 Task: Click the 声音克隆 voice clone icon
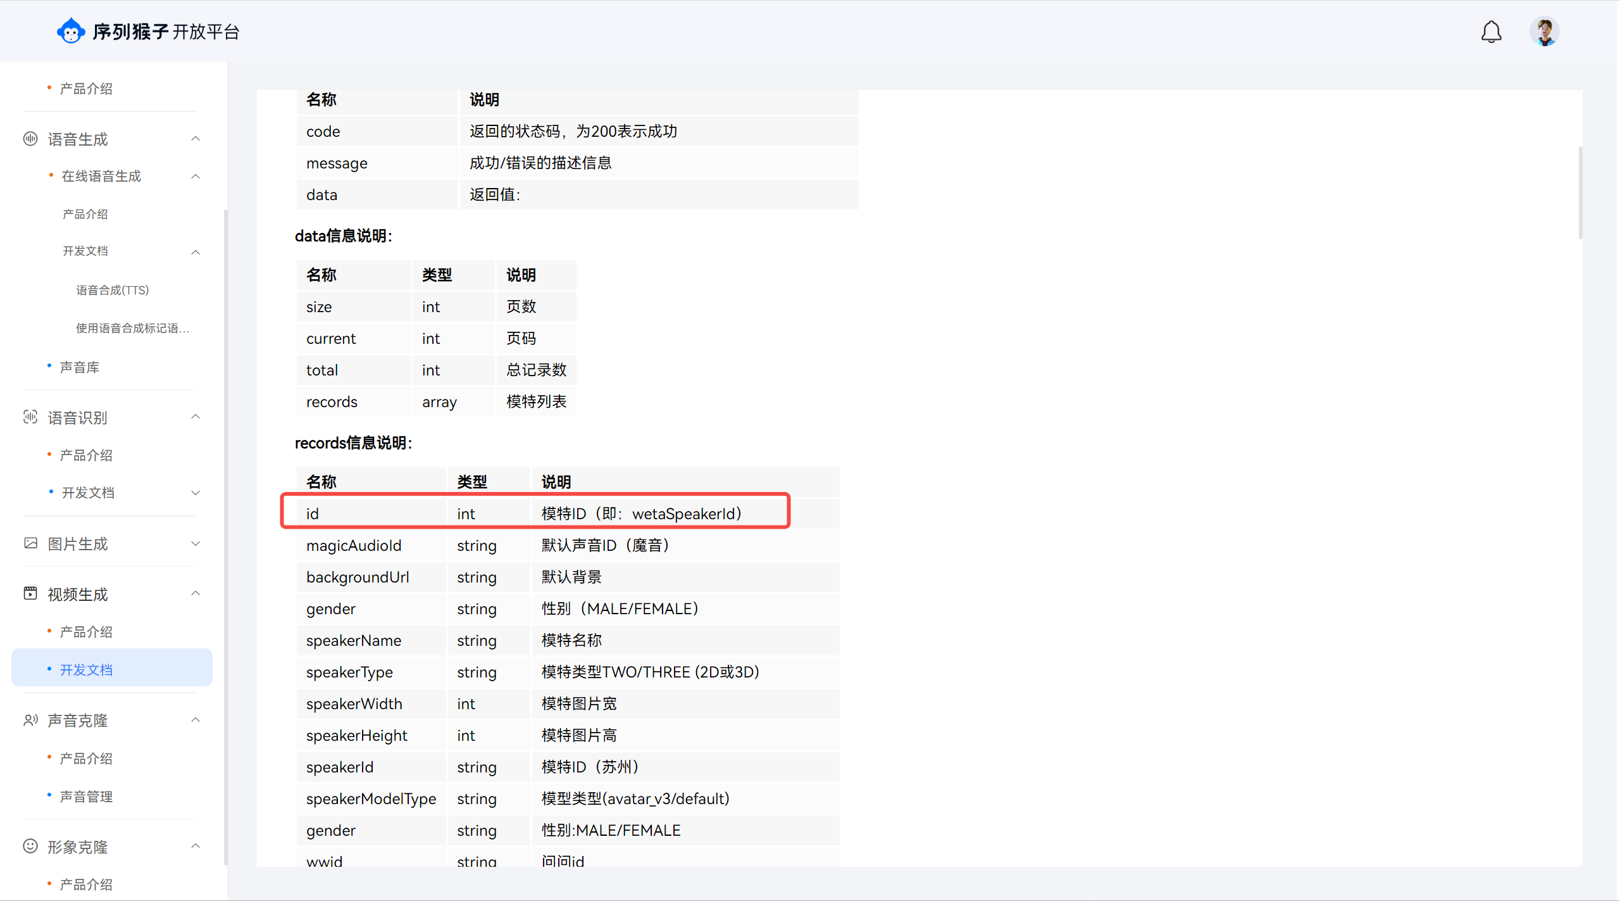tap(30, 720)
